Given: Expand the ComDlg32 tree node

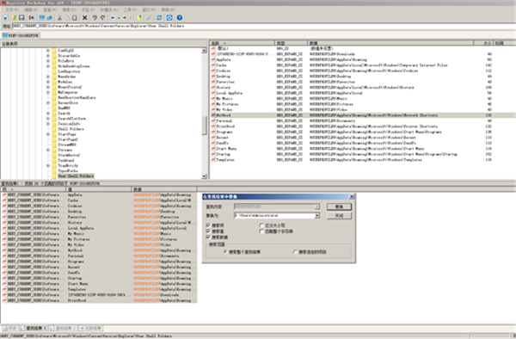Looking at the screenshot, I should point(48,51).
